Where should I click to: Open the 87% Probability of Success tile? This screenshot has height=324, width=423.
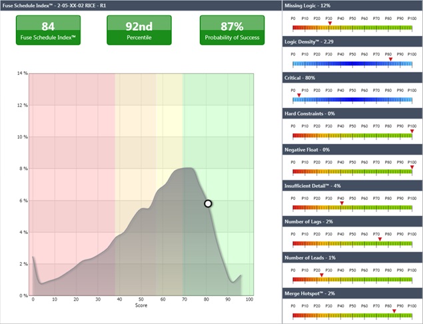tap(232, 31)
